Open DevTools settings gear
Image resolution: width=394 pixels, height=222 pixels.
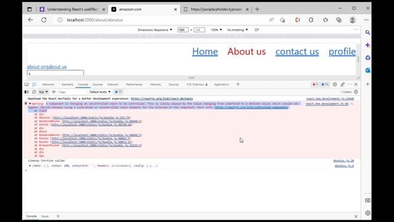tap(335, 84)
